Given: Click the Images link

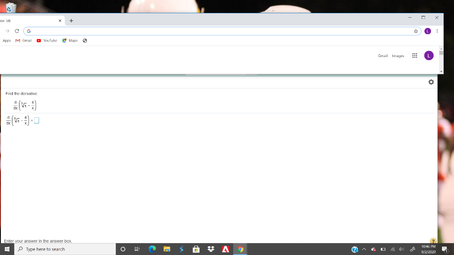Looking at the screenshot, I should coord(398,55).
